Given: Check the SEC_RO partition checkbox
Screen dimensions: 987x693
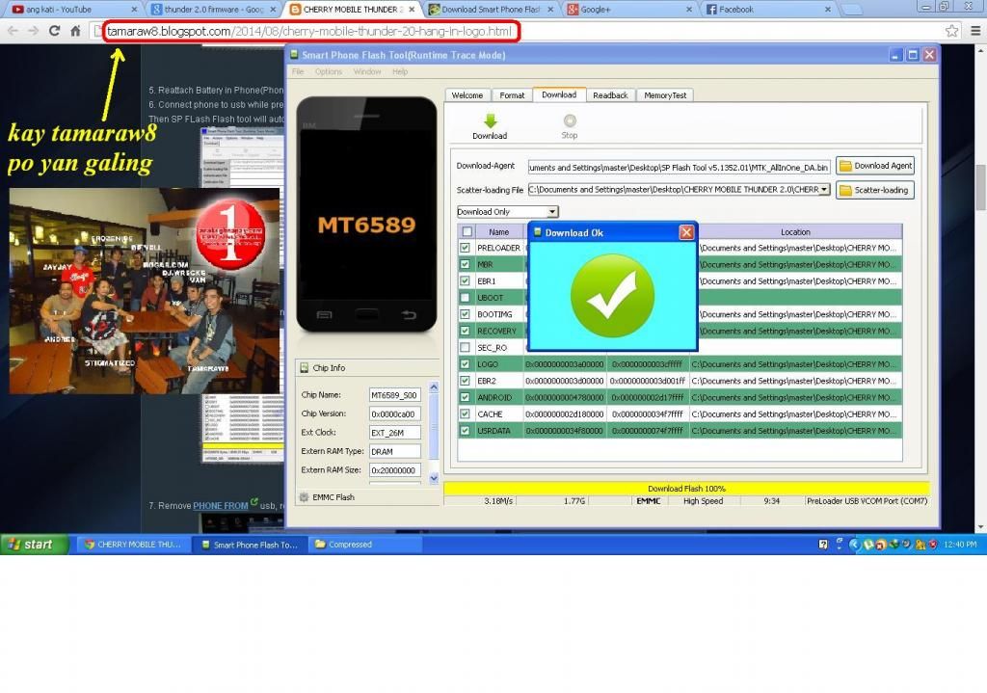Looking at the screenshot, I should point(466,347).
